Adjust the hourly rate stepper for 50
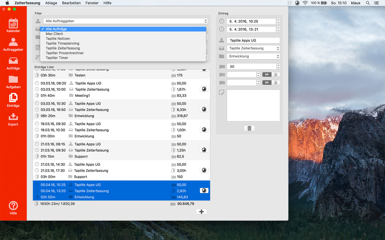Screen dimensions: 385x240 coord(278,66)
